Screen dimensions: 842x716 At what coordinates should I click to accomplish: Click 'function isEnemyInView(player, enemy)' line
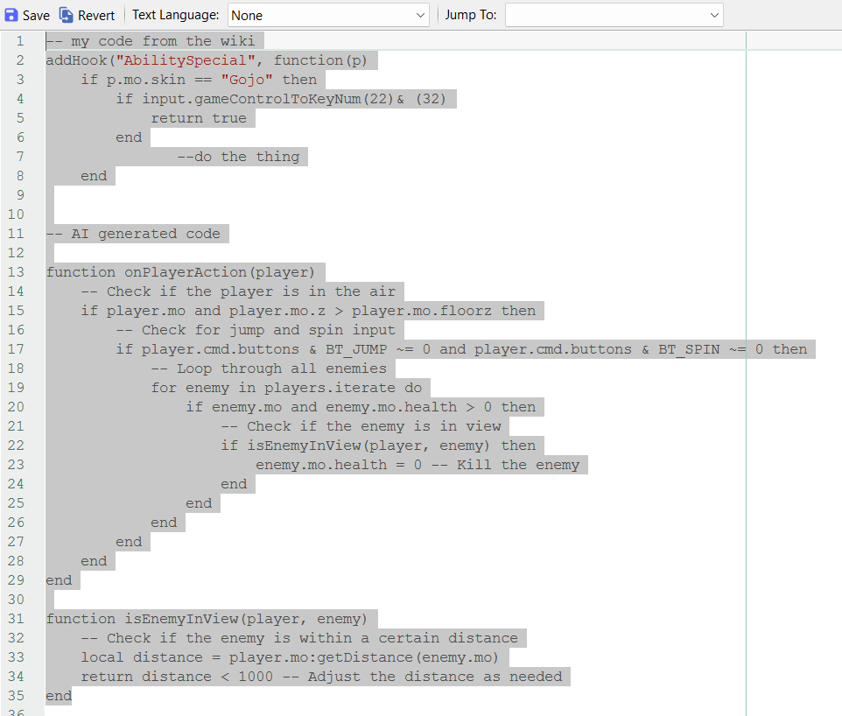tap(207, 619)
